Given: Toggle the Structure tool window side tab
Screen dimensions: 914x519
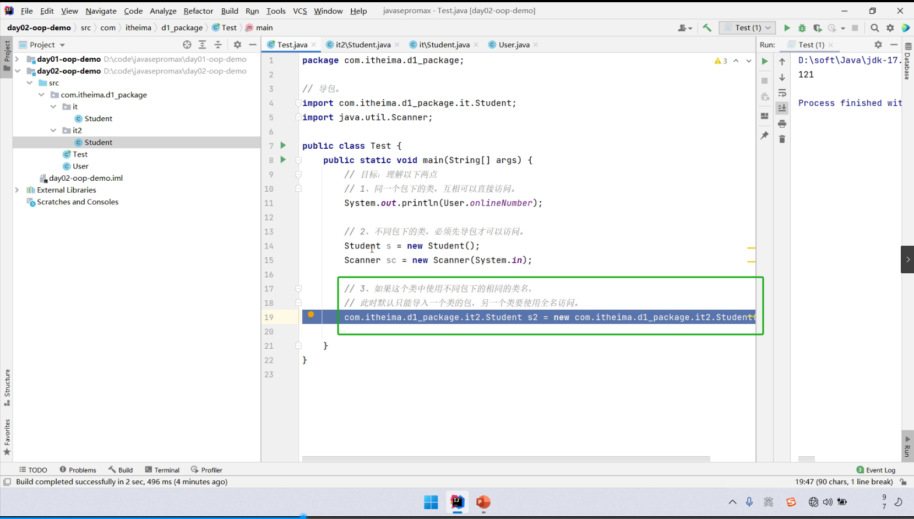Looking at the screenshot, I should [7, 387].
